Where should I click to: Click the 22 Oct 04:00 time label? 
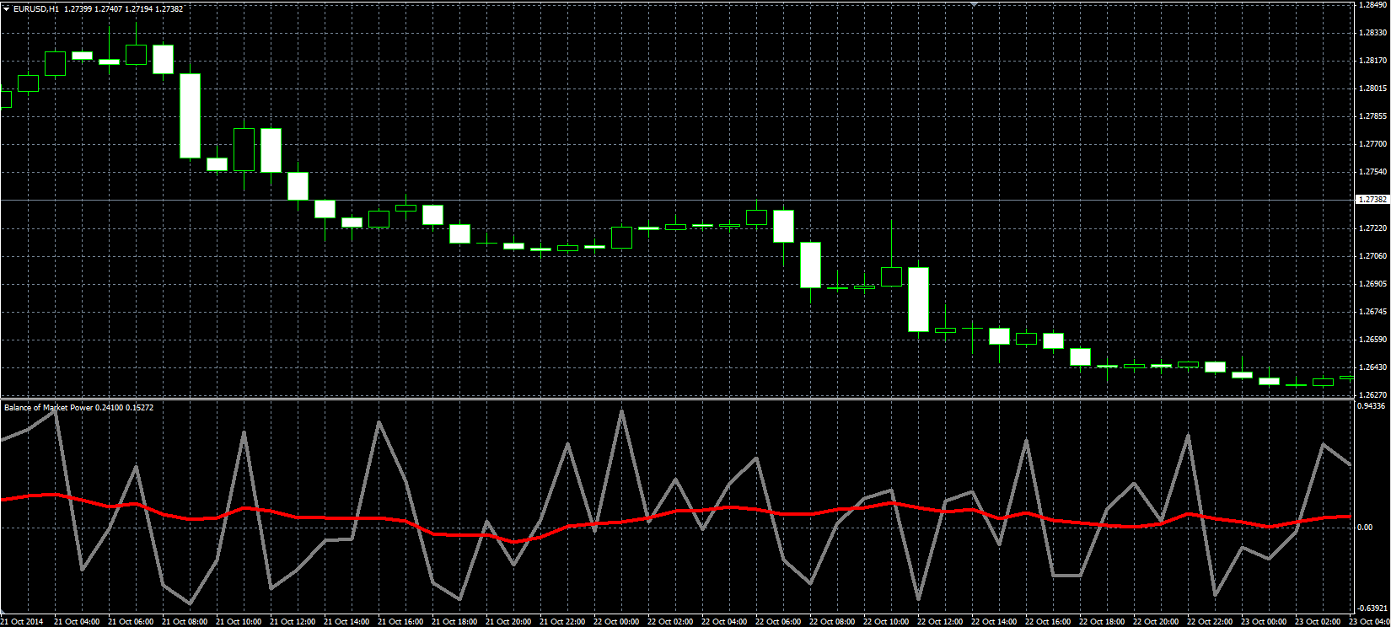[x=724, y=622]
